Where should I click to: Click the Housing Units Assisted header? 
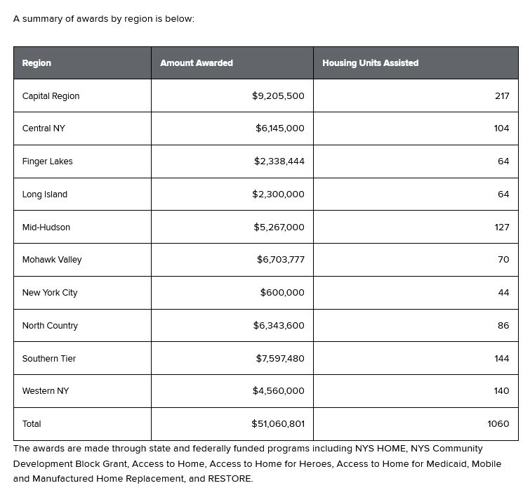370,63
